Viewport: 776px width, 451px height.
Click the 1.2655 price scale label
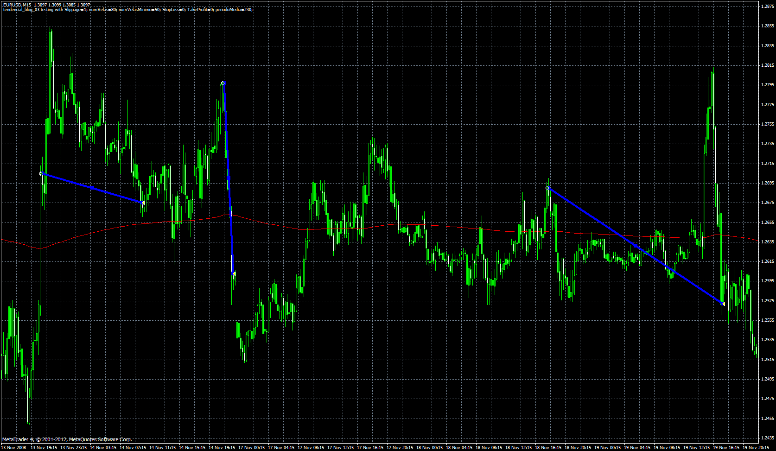(x=768, y=222)
